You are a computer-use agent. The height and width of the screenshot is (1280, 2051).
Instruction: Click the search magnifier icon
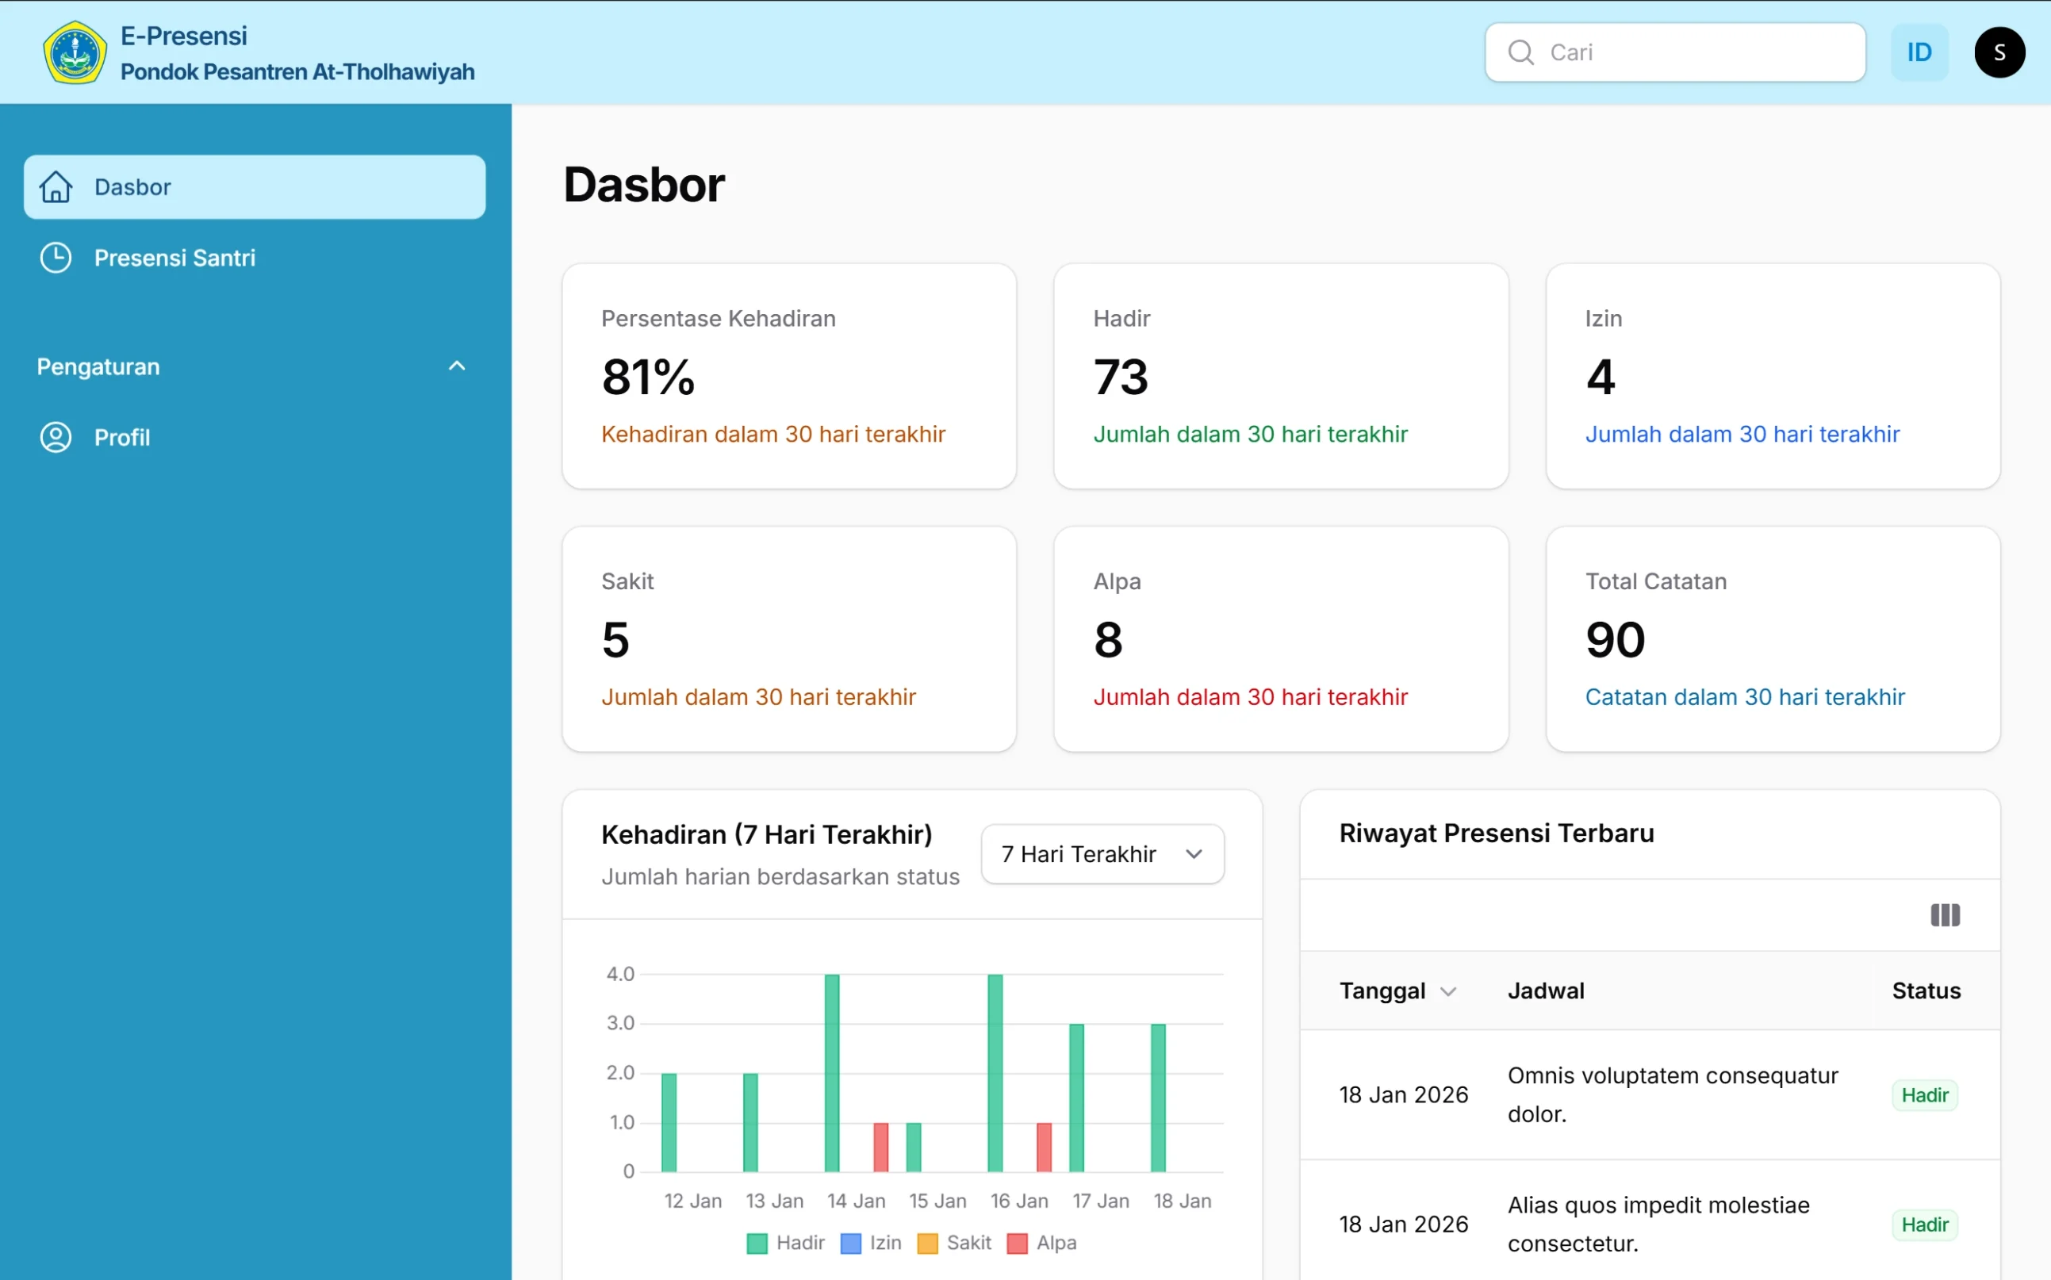coord(1520,52)
